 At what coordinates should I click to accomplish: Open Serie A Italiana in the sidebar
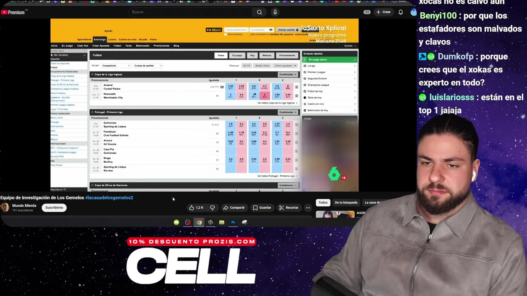point(58,93)
